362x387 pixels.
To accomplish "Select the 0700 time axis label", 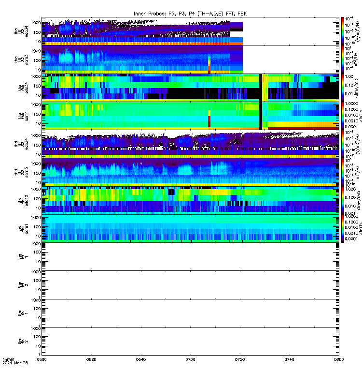I will pyautogui.click(x=190, y=359).
